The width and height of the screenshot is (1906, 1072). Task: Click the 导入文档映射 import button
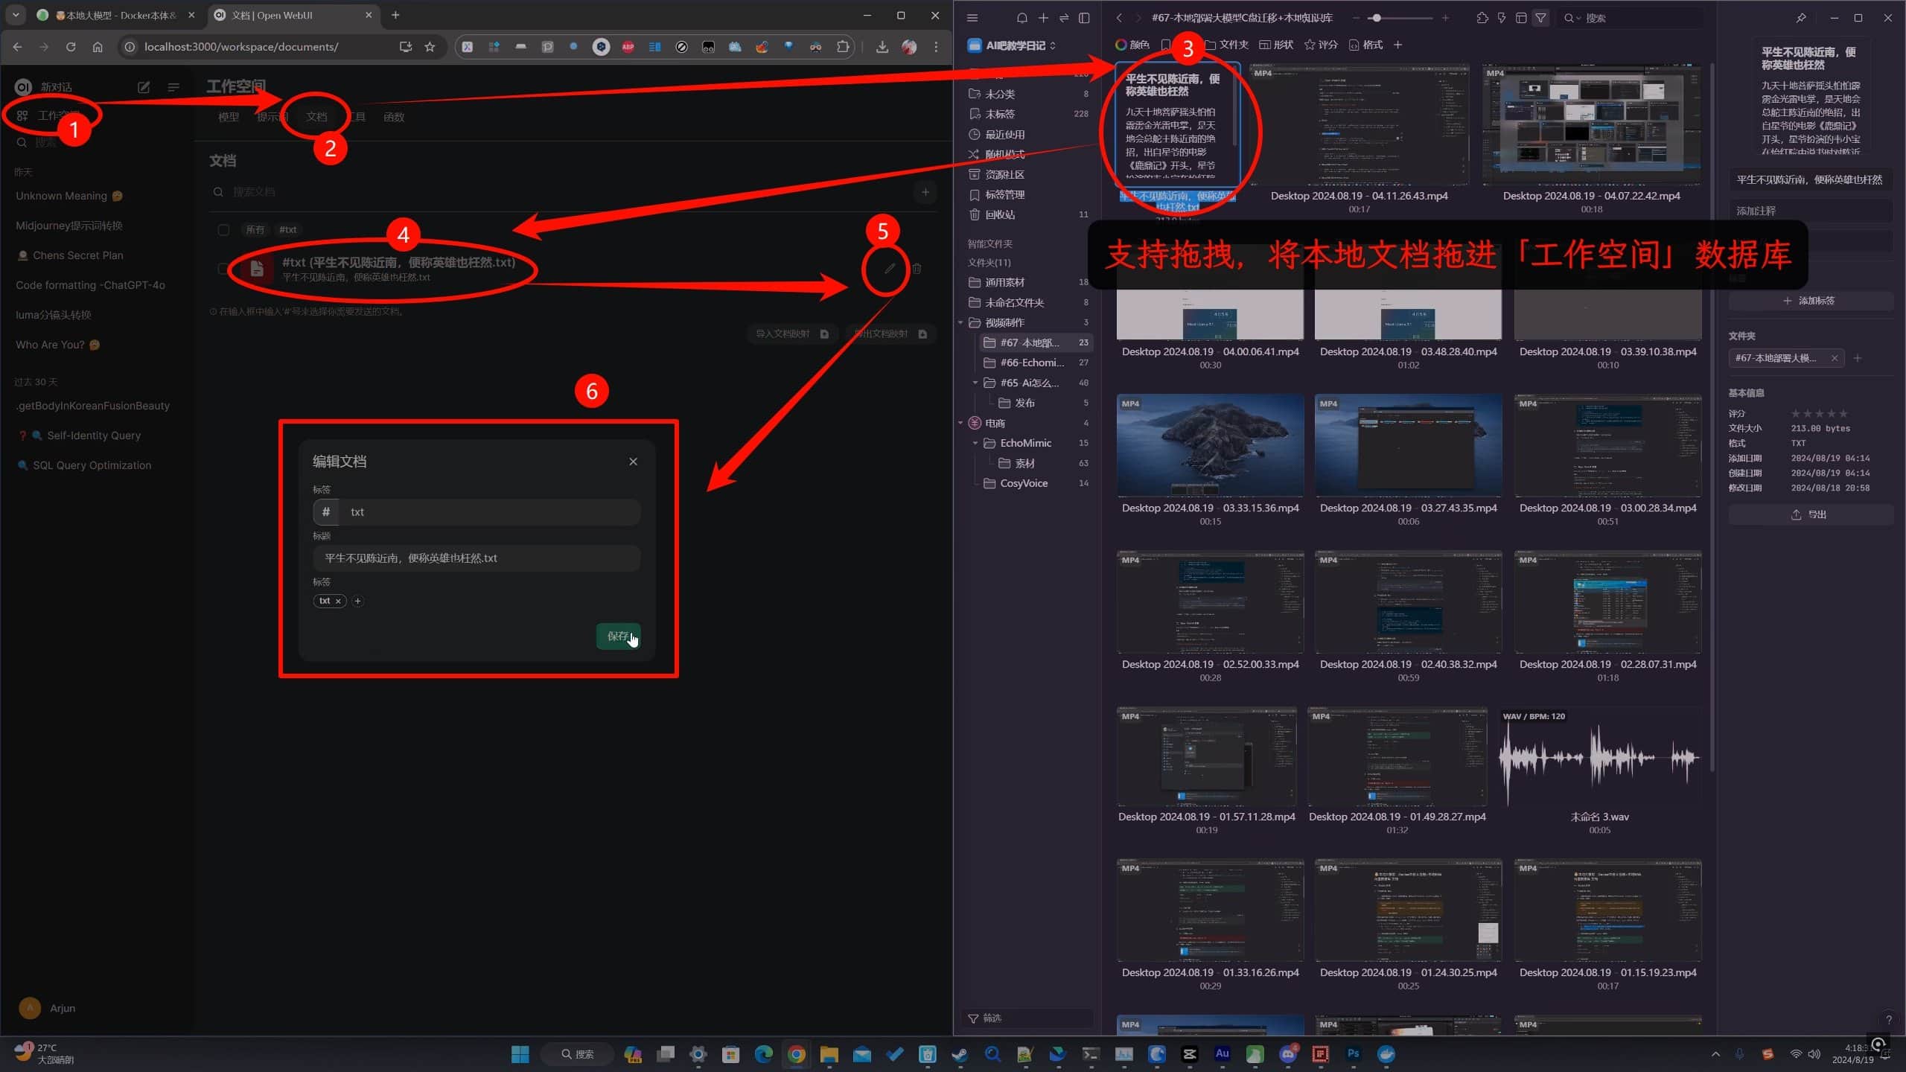(791, 334)
